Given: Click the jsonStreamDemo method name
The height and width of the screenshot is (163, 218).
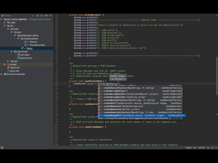Looking at the screenshot, I should point(93,127).
